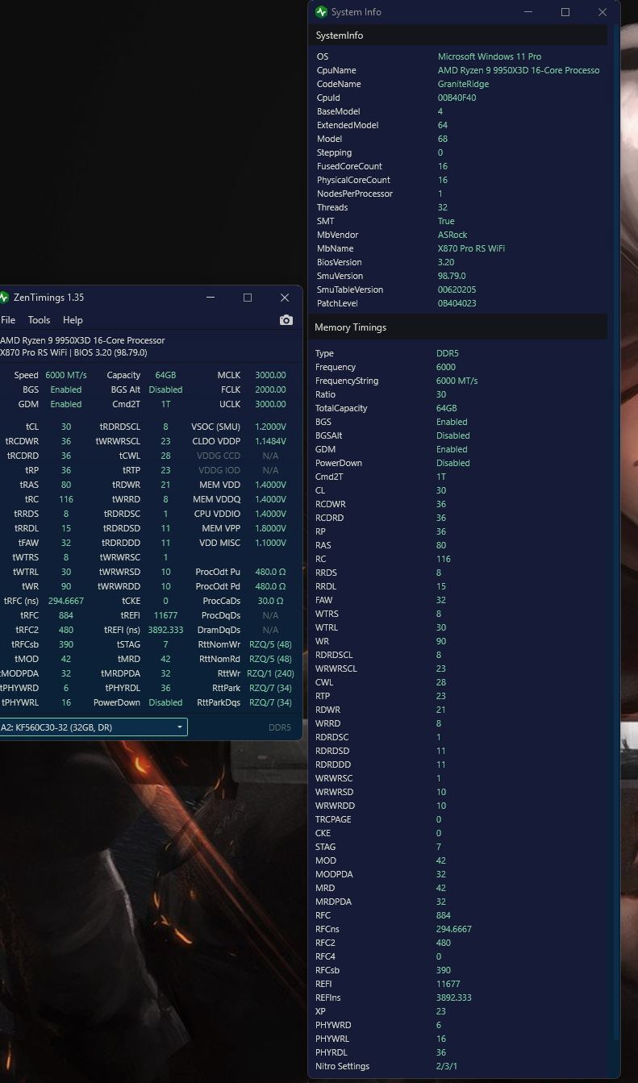
Task: Click the ZenTimings processor name line
Action: [82, 340]
